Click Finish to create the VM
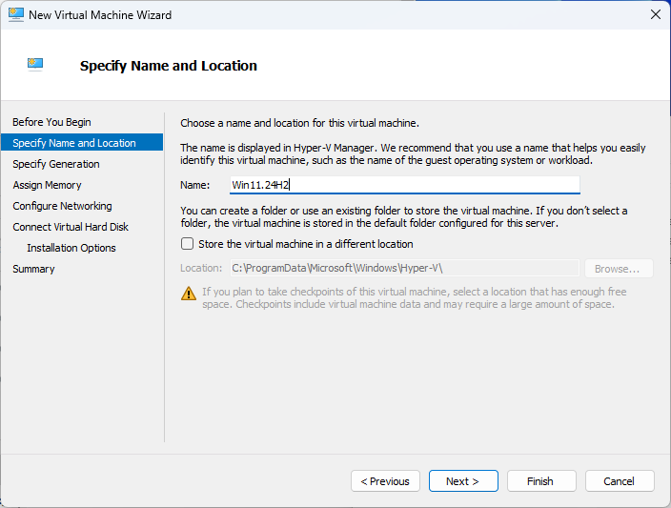671x508 pixels. 541,481
